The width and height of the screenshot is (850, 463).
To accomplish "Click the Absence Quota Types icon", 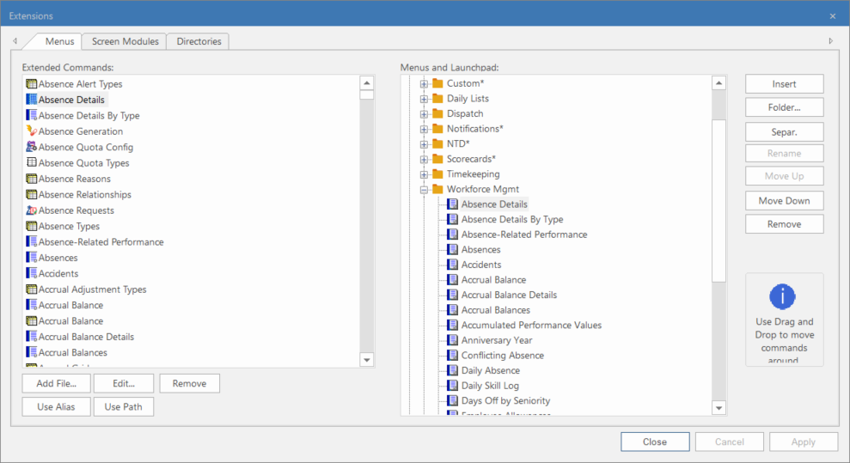I will [x=32, y=162].
